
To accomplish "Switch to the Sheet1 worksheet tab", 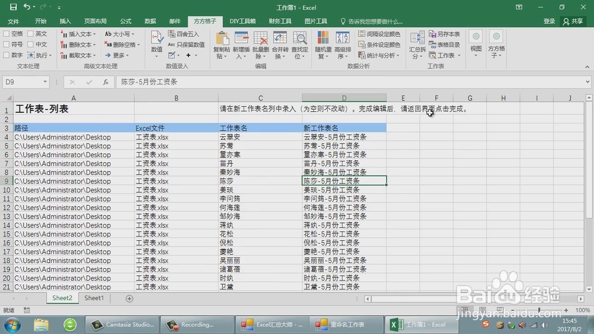I will 94,298.
